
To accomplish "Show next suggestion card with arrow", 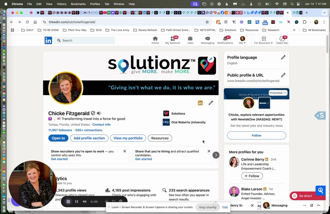I will coord(216,155).
